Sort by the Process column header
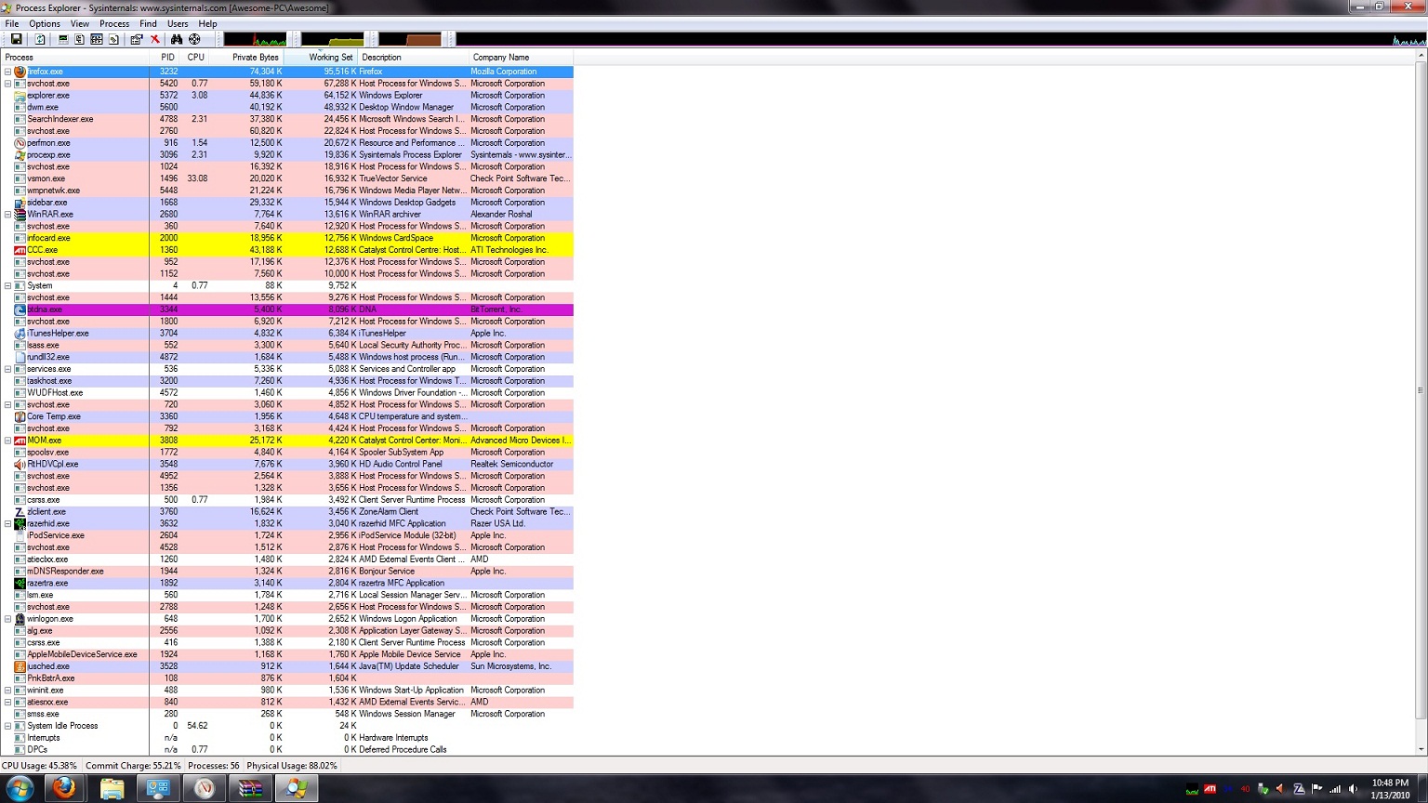Screen dimensions: 1428x803 [x=74, y=58]
